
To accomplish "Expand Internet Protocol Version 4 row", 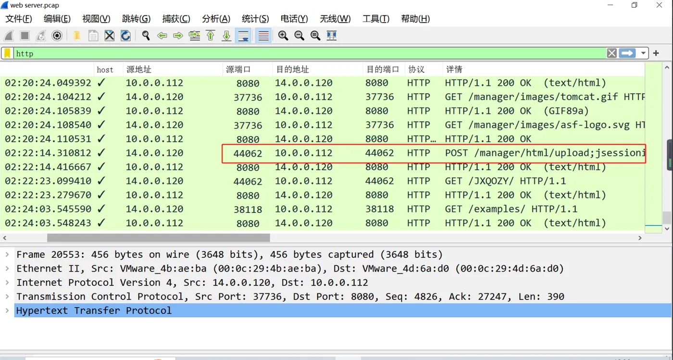I will [7, 282].
